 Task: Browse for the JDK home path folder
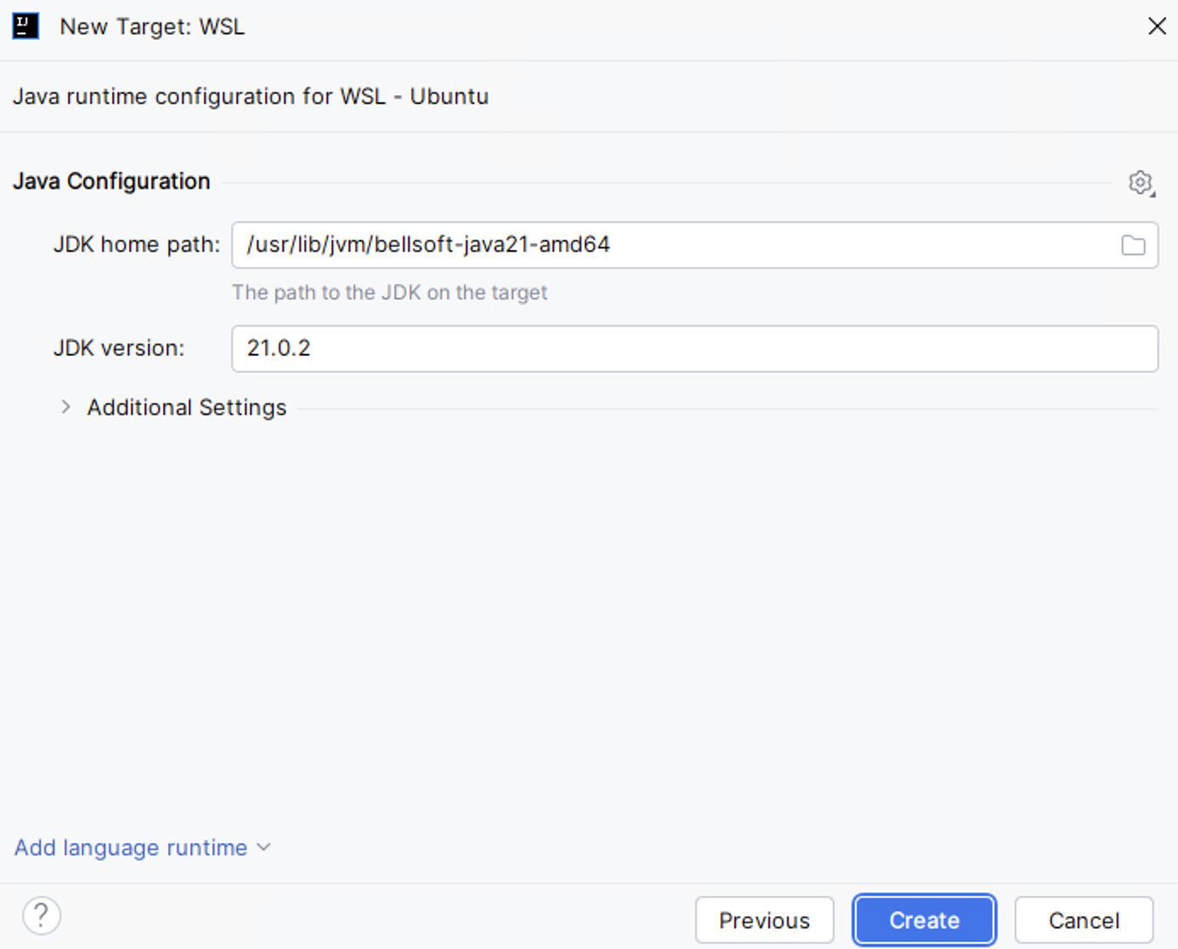1132,245
